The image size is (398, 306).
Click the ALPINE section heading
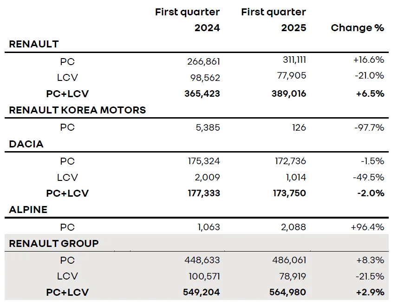(x=28, y=210)
